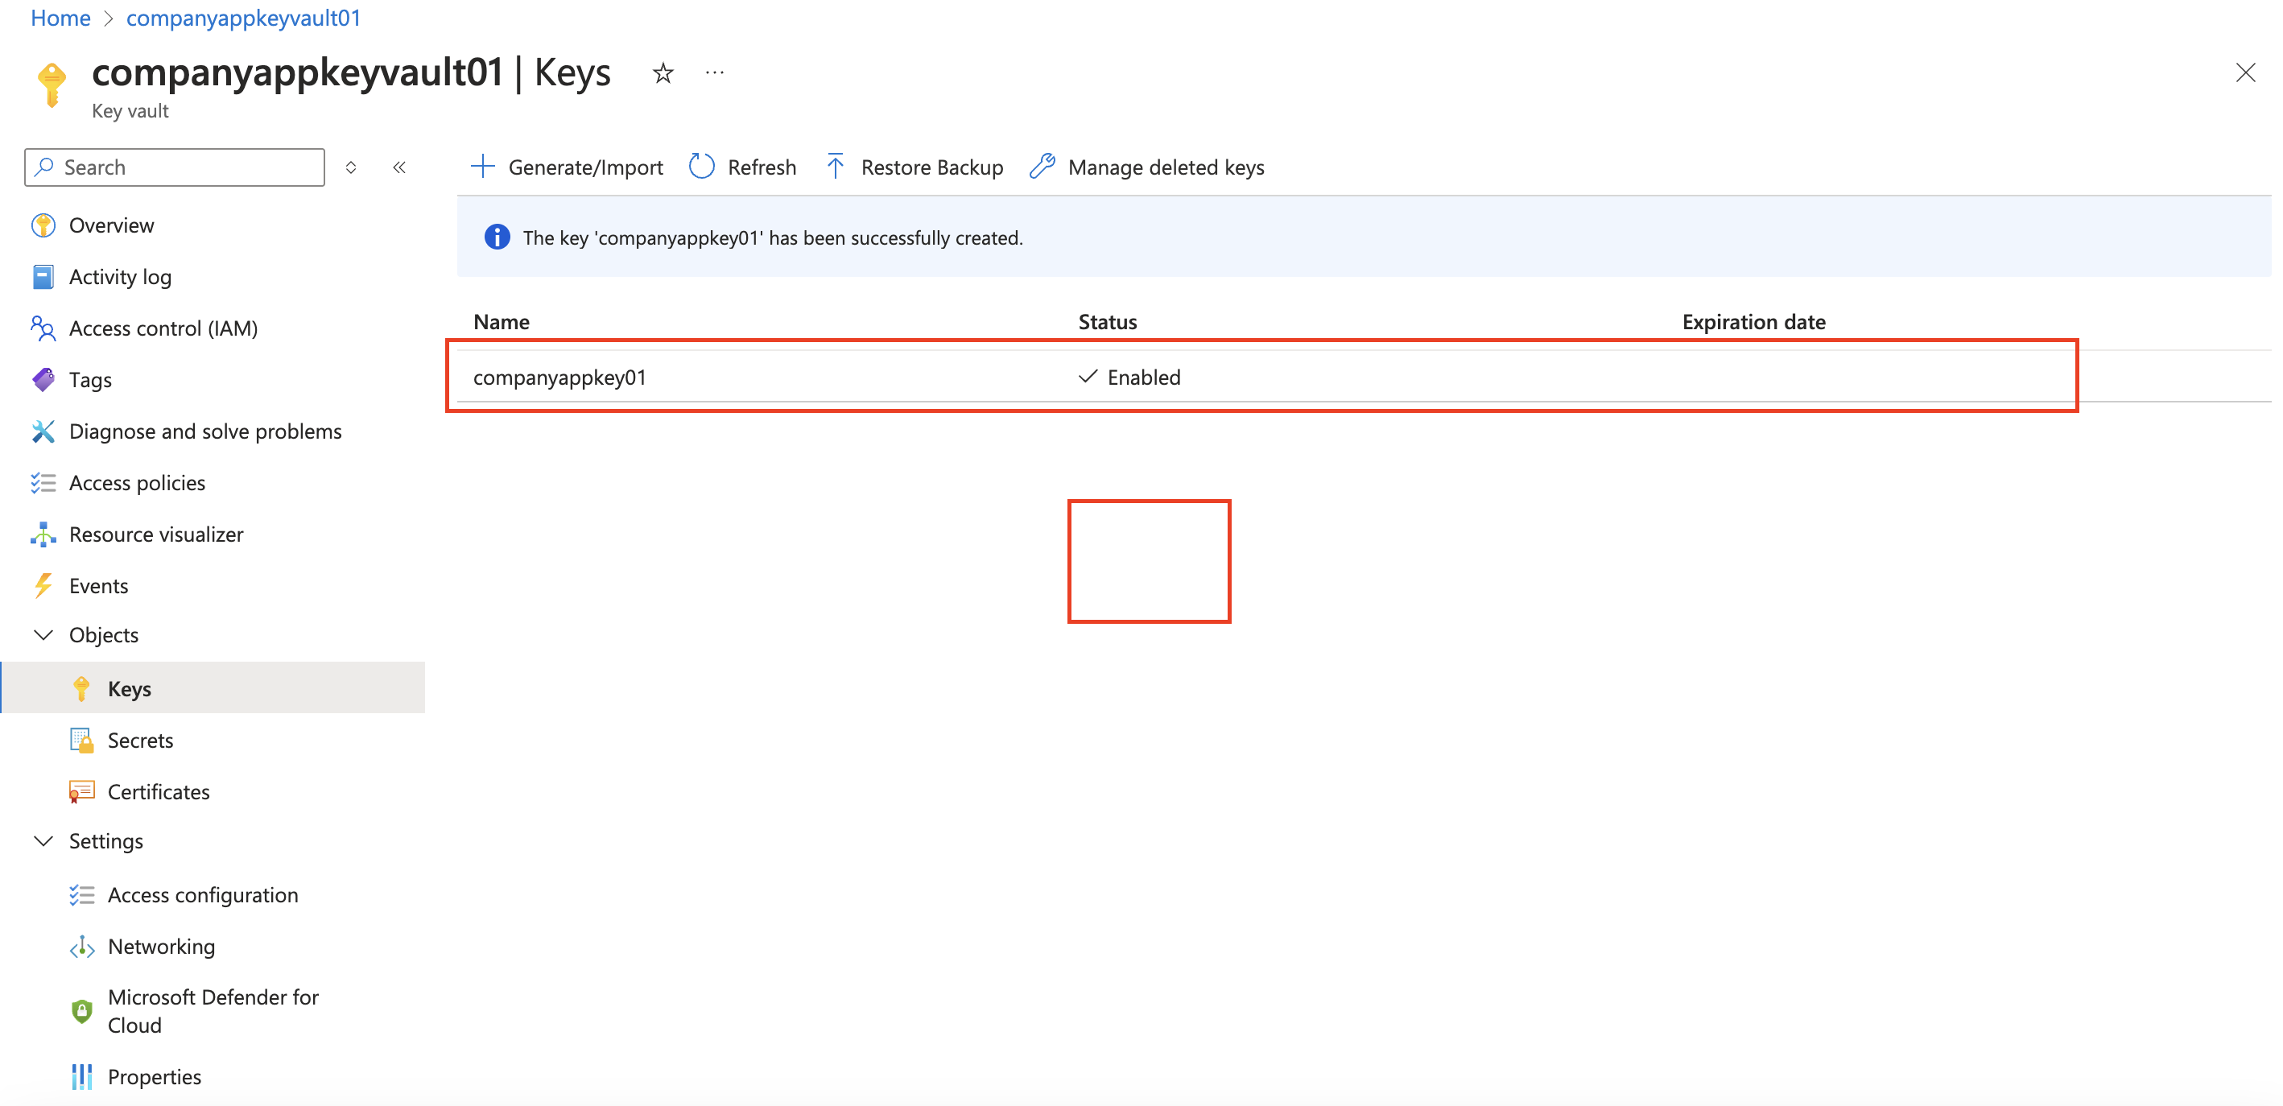This screenshot has width=2283, height=1106.
Task: Click the Microsoft Defender shield icon
Action: pos(81,1011)
